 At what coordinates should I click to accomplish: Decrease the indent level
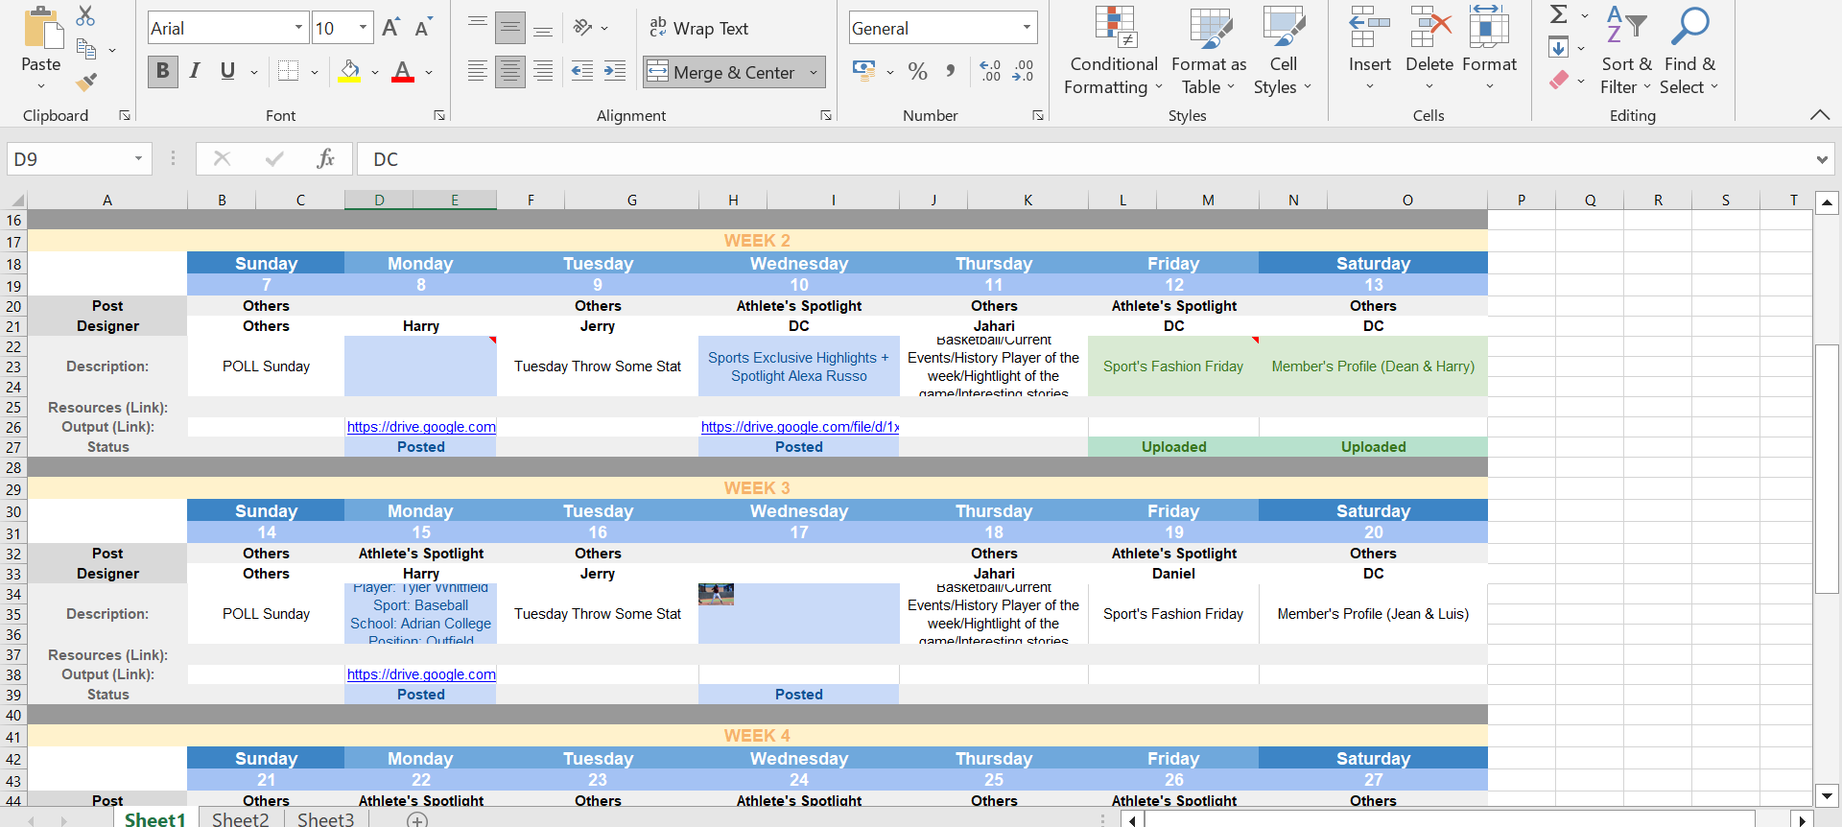coord(581,71)
